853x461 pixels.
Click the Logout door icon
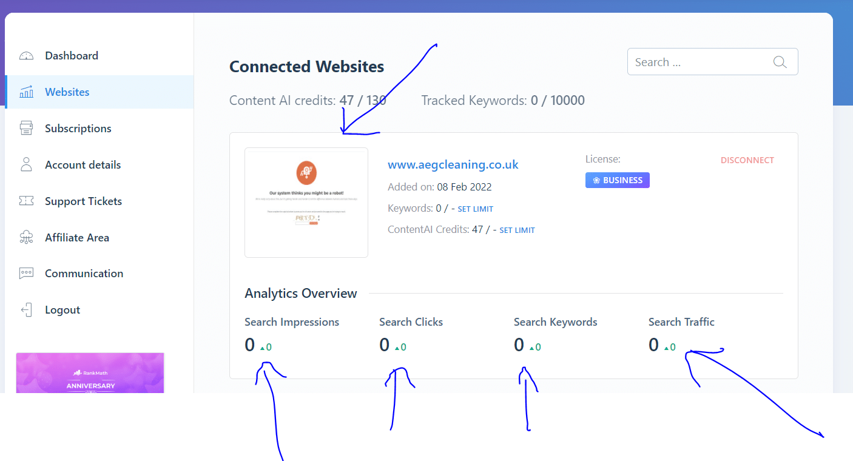26,310
